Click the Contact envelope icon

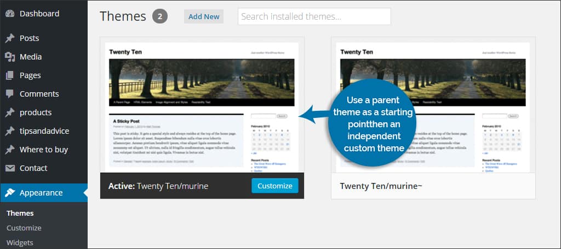tap(10, 168)
